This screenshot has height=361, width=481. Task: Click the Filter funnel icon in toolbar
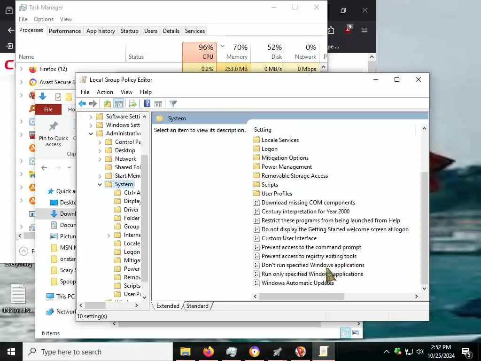[173, 104]
